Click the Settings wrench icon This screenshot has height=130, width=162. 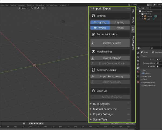coord(93,16)
